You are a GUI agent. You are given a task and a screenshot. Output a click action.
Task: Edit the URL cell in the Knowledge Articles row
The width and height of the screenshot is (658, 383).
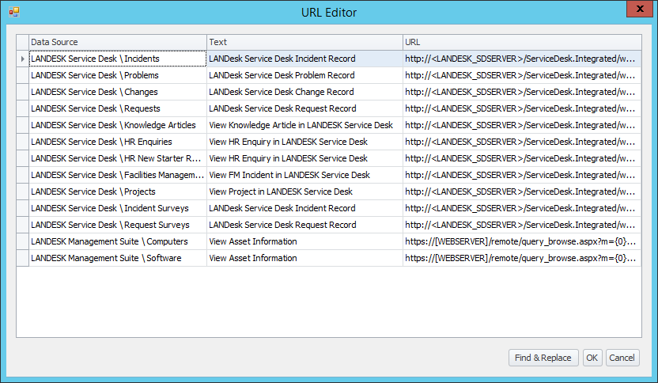(522, 125)
